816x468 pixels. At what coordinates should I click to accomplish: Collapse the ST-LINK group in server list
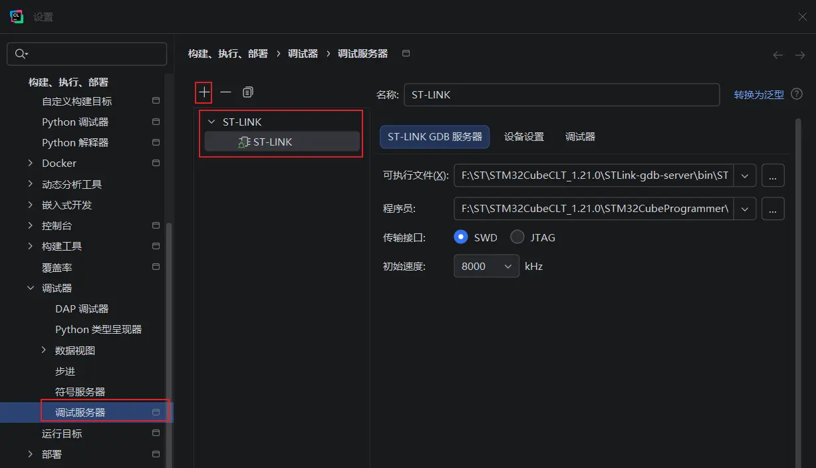click(211, 122)
